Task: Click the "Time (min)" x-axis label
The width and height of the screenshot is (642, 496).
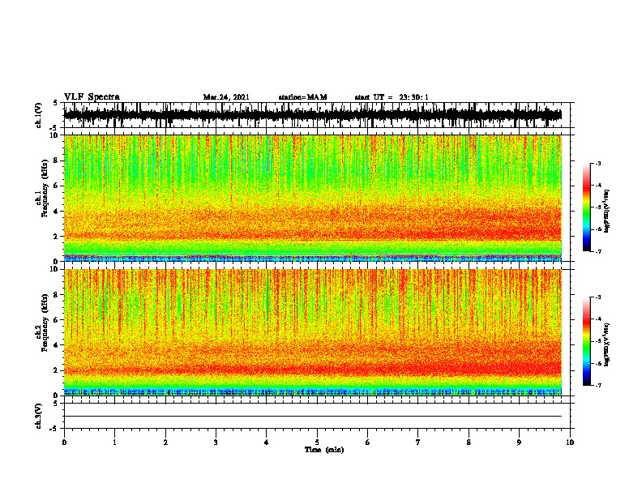Action: pos(324,450)
